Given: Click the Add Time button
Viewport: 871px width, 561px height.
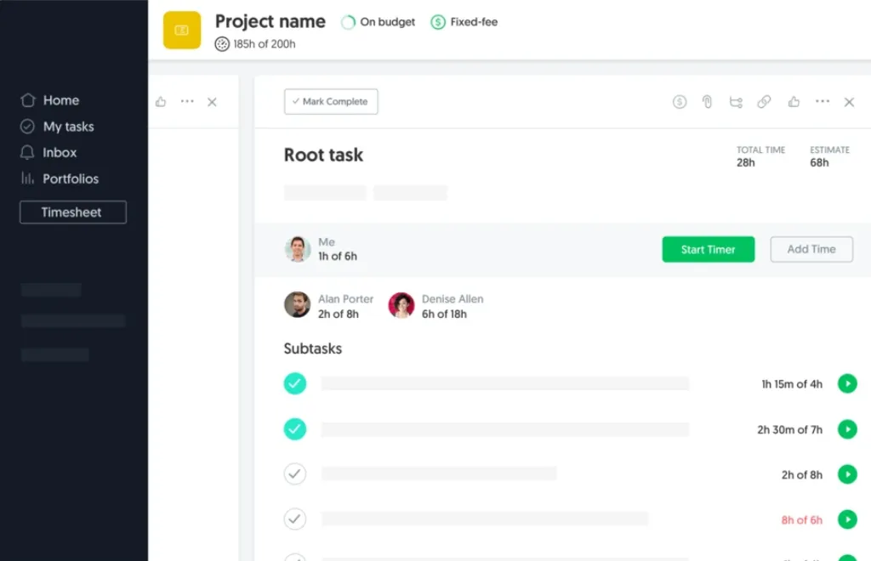Looking at the screenshot, I should click(811, 249).
